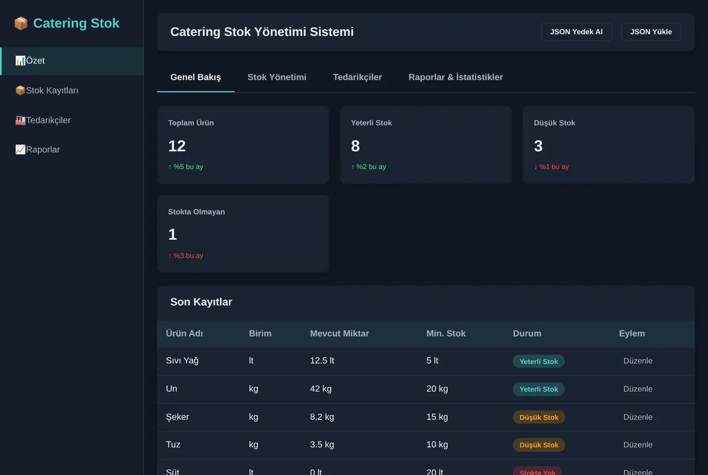Viewport: 708px width, 475px height.
Task: Click the Sıvı Yağ product name
Action: point(182,361)
